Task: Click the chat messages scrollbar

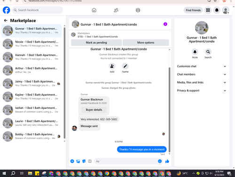Action: tap(169, 109)
